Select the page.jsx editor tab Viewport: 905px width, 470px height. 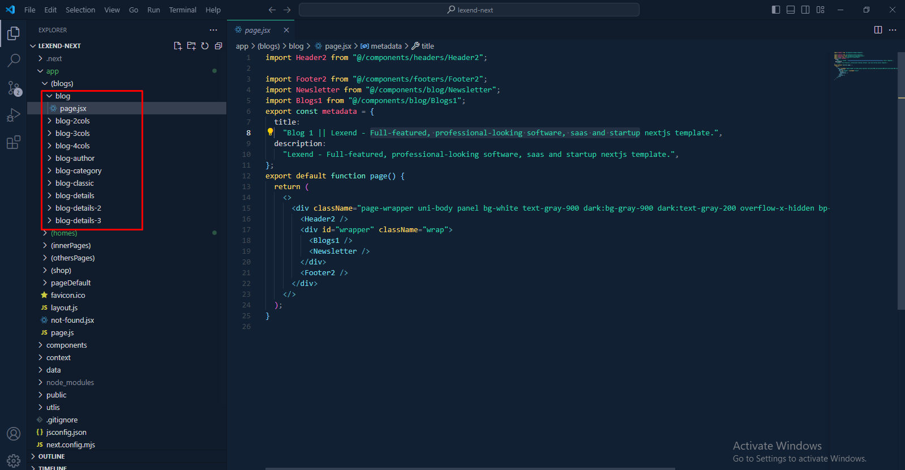click(x=258, y=30)
